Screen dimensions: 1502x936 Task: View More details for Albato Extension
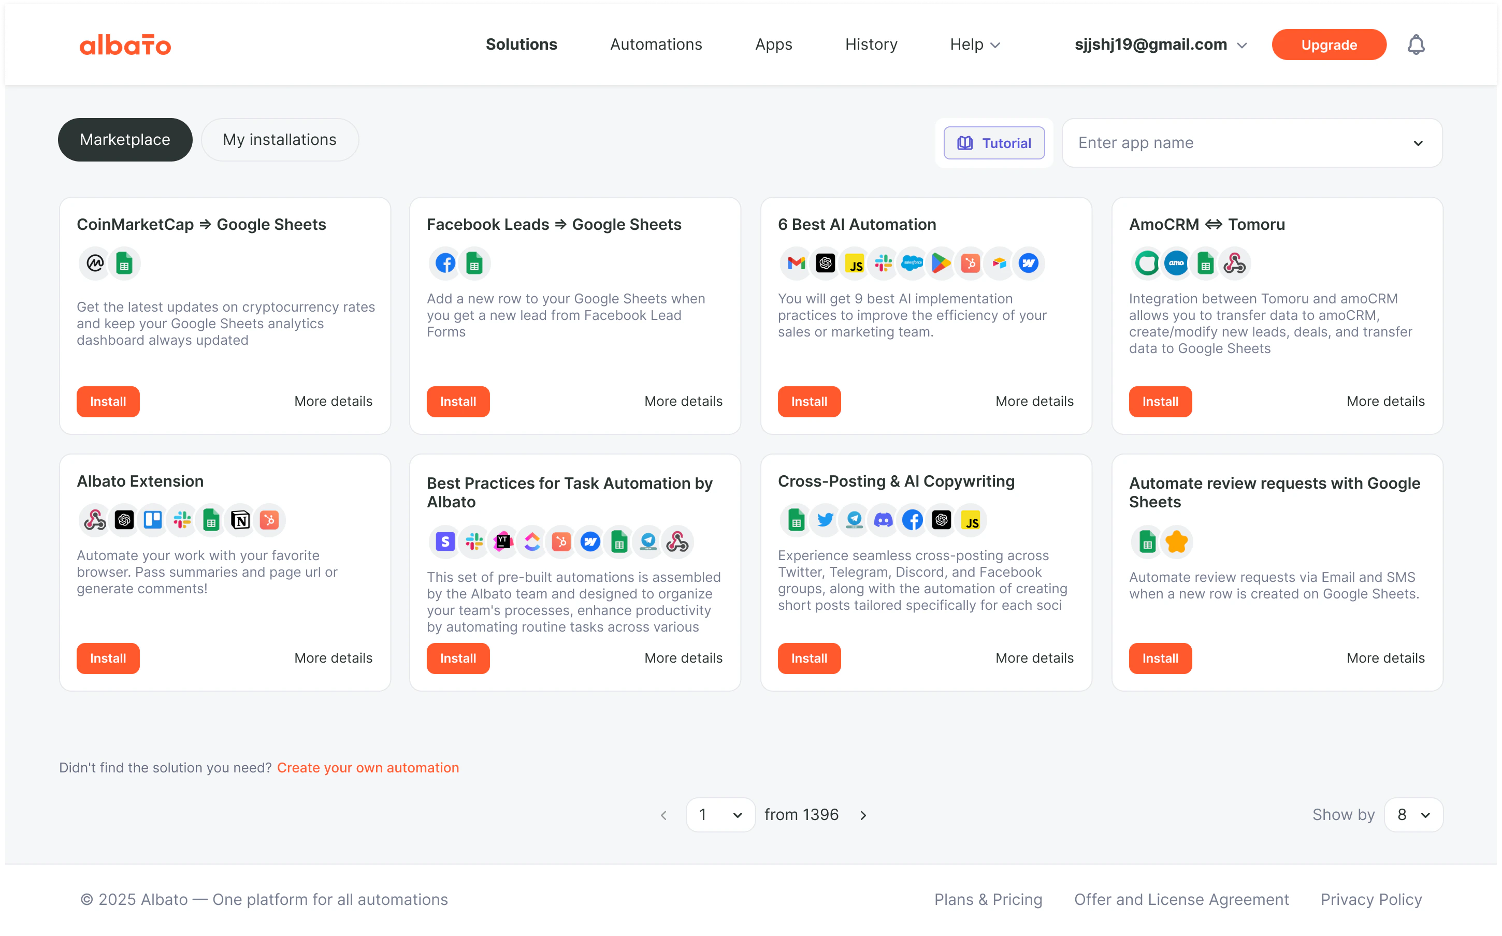333,659
